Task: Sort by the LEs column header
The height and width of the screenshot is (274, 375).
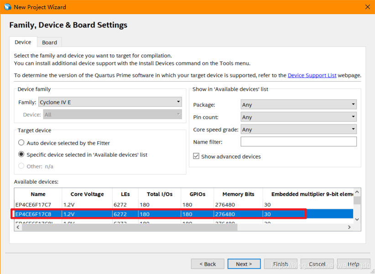Action: (125, 194)
